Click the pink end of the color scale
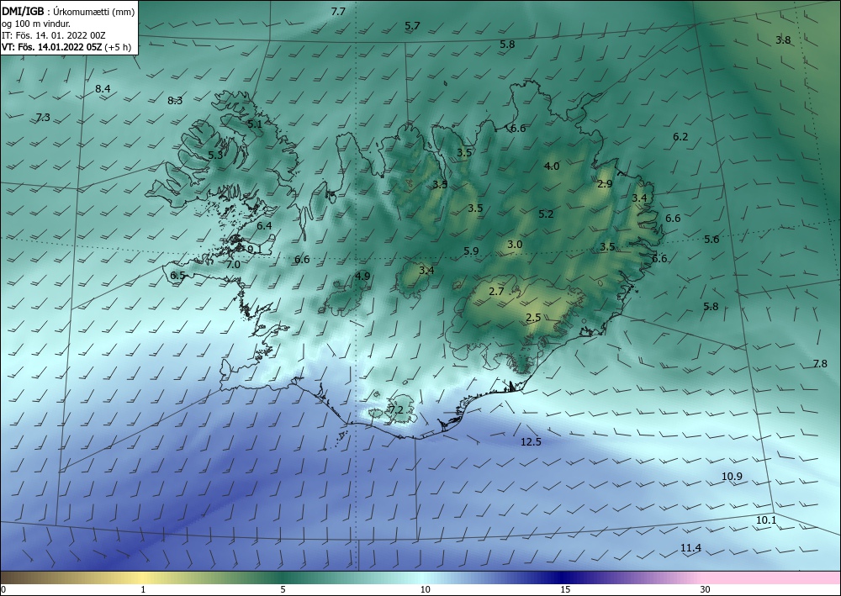This screenshot has width=841, height=596. pyautogui.click(x=772, y=578)
